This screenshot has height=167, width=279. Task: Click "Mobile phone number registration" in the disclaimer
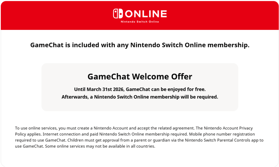(222, 134)
